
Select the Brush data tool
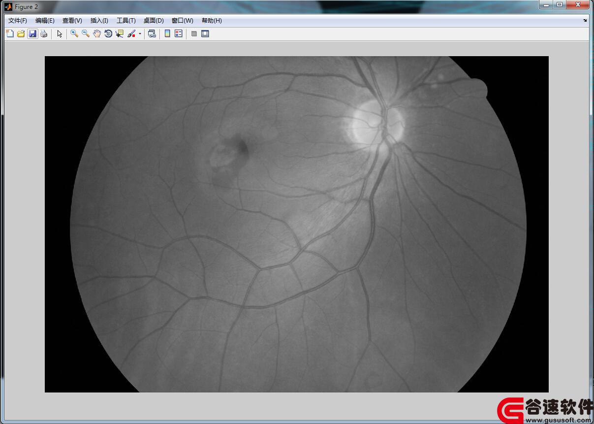(x=131, y=33)
